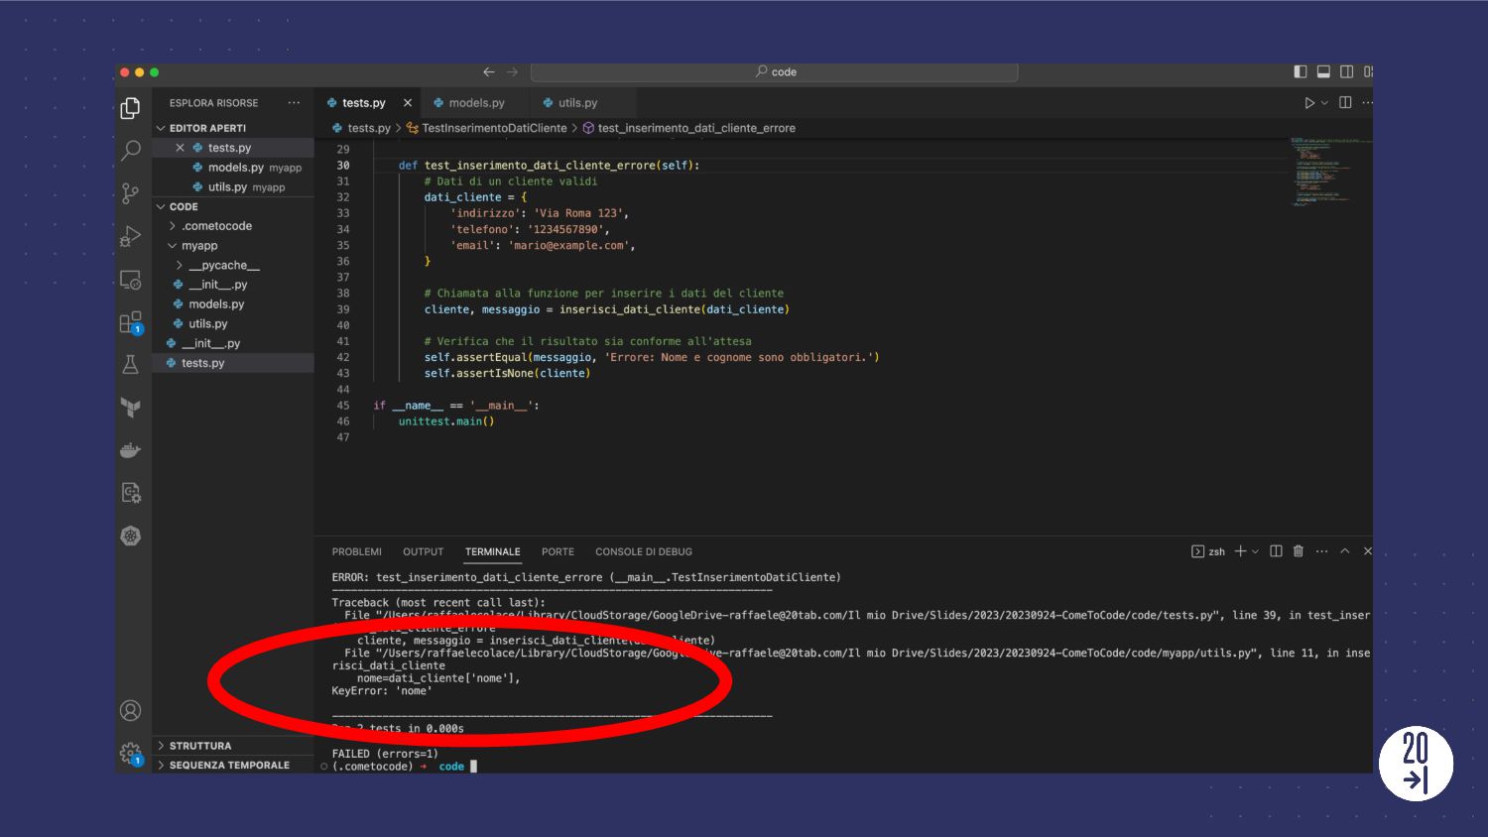Open the Accounts icon in activity bar
Viewport: 1488px width, 837px height.
point(130,710)
